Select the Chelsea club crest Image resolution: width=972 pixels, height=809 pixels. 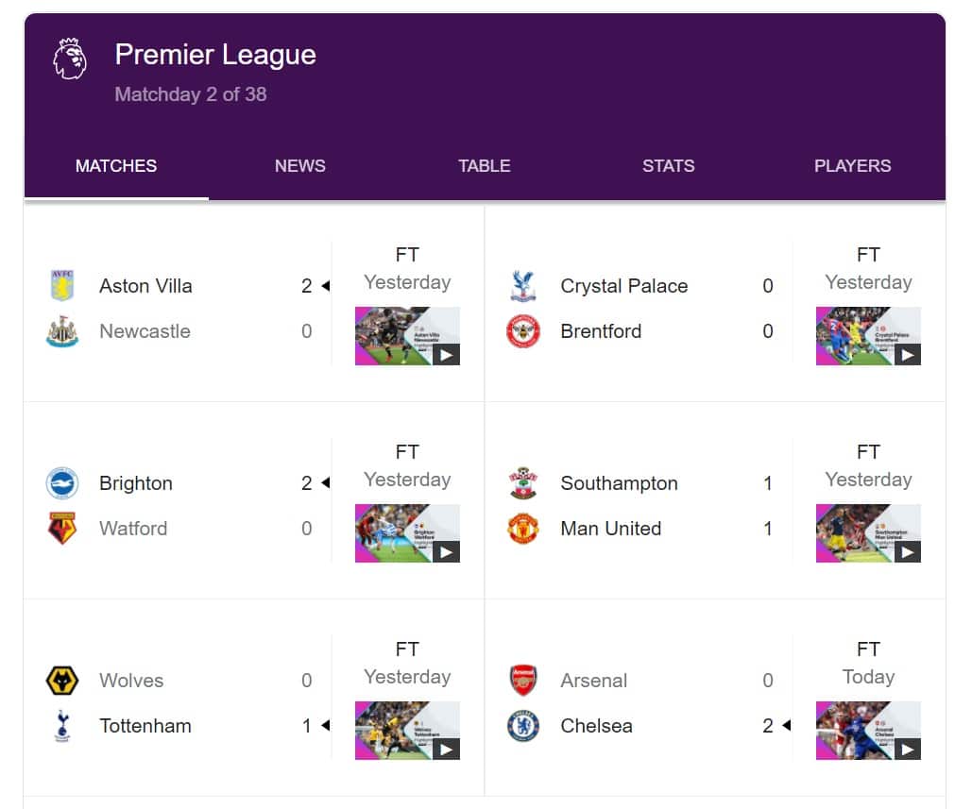click(x=523, y=726)
